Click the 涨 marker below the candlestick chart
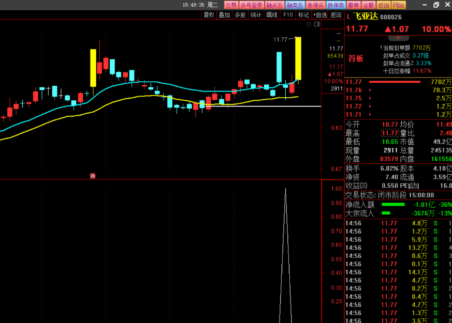 (93, 176)
